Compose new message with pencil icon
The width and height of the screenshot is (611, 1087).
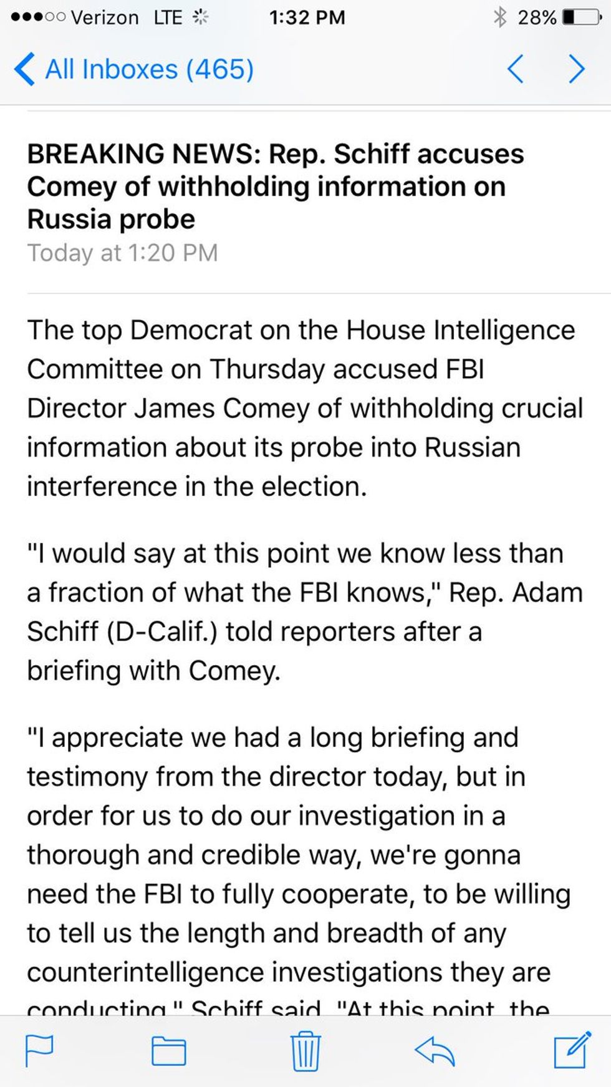click(x=572, y=1050)
